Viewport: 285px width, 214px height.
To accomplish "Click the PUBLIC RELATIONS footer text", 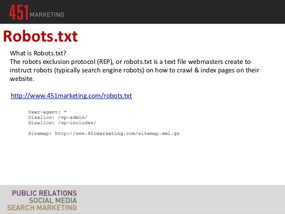I will tap(44, 193).
